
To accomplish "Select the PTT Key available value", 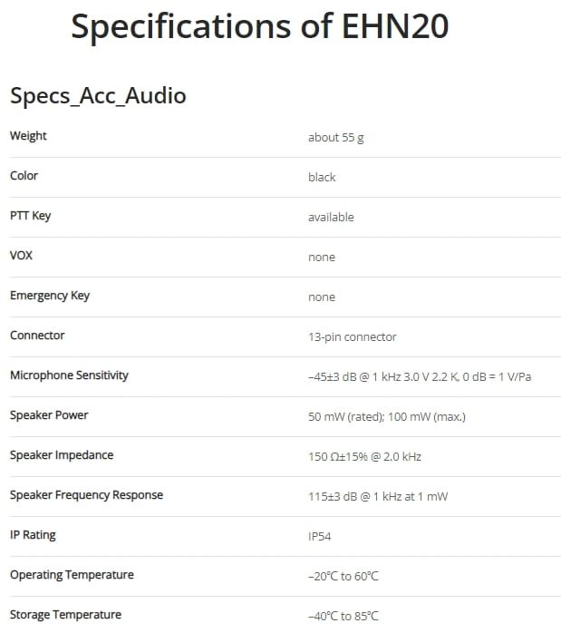I will pyautogui.click(x=331, y=217).
